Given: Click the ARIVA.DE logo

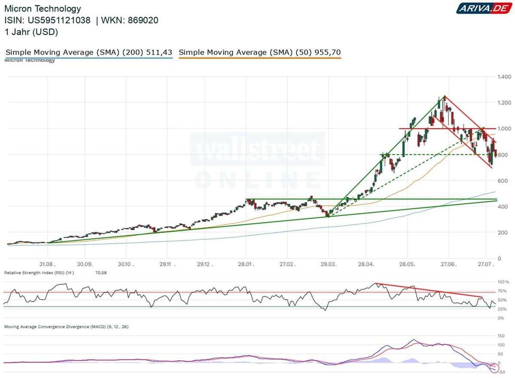Looking at the screenshot, I should pyautogui.click(x=484, y=8).
